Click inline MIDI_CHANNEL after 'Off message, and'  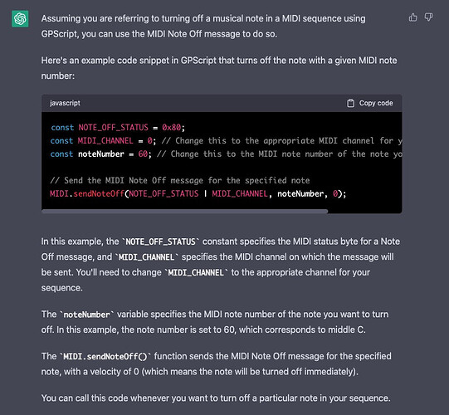(146, 257)
